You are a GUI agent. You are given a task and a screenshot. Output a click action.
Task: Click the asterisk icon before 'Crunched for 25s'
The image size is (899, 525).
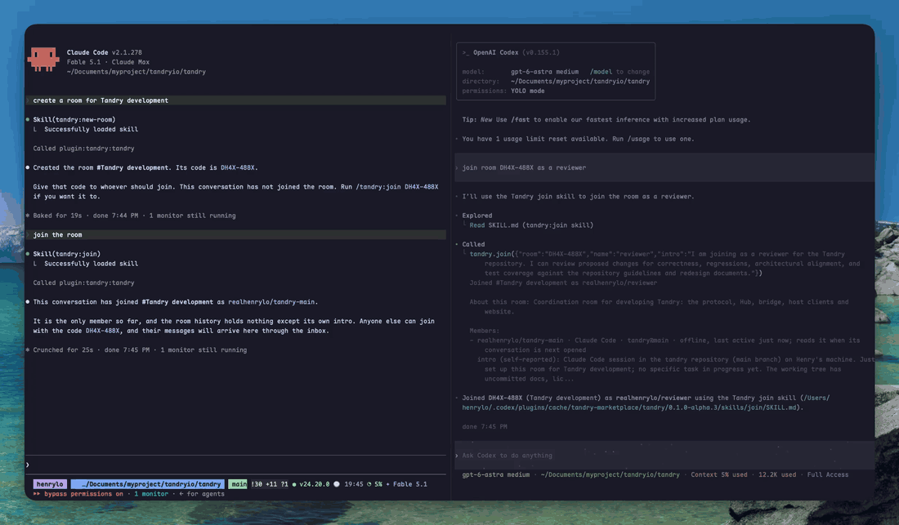pos(28,349)
